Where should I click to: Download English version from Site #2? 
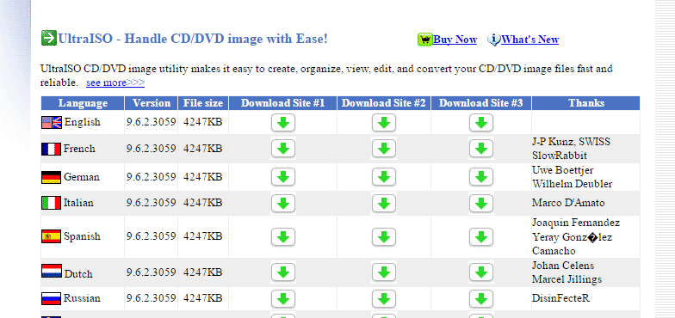click(384, 122)
